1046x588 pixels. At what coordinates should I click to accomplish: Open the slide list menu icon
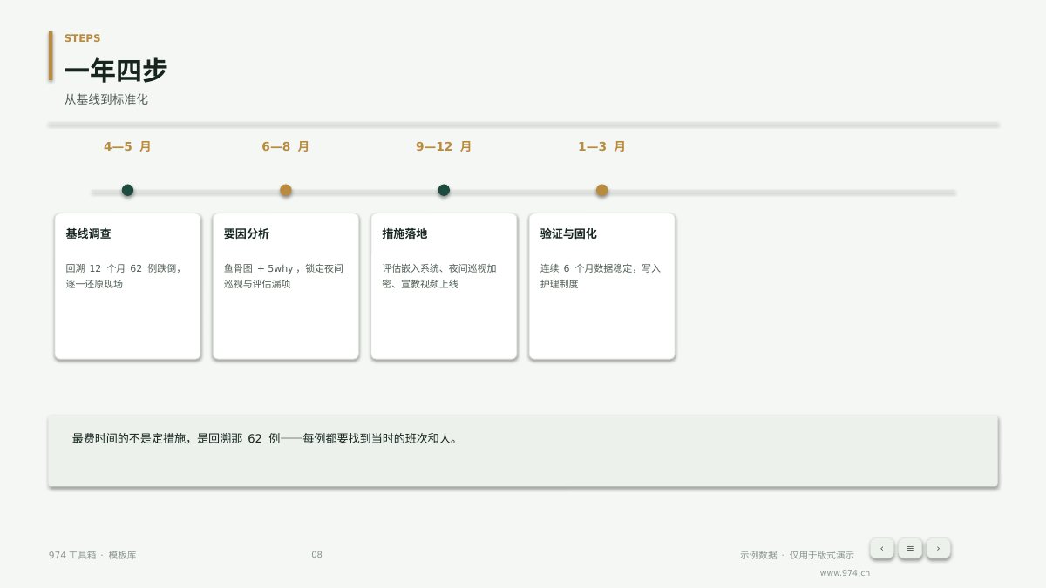coord(910,548)
